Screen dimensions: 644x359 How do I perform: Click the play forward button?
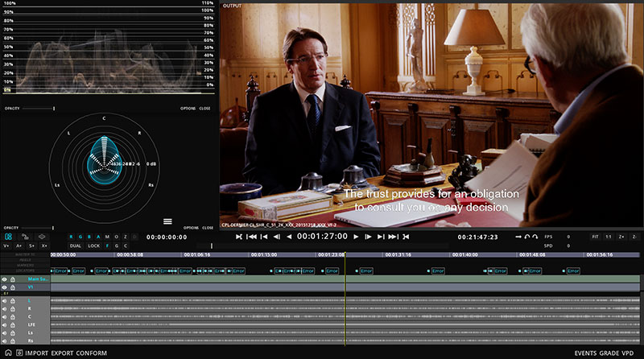pos(357,237)
